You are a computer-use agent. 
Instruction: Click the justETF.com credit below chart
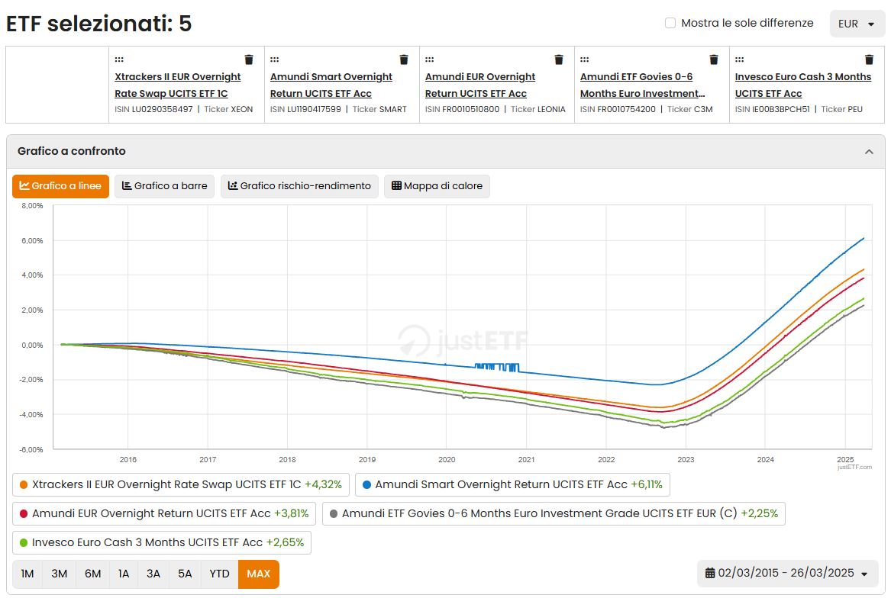point(854,468)
